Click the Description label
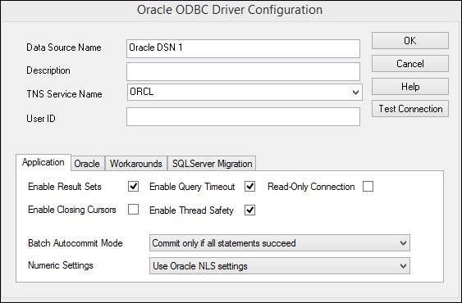The height and width of the screenshot is (303, 462). click(x=48, y=70)
